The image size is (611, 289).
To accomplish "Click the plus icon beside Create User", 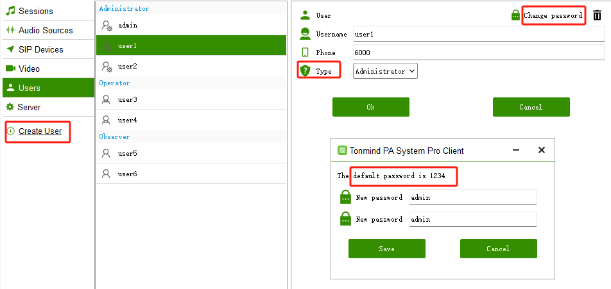I will click(11, 131).
